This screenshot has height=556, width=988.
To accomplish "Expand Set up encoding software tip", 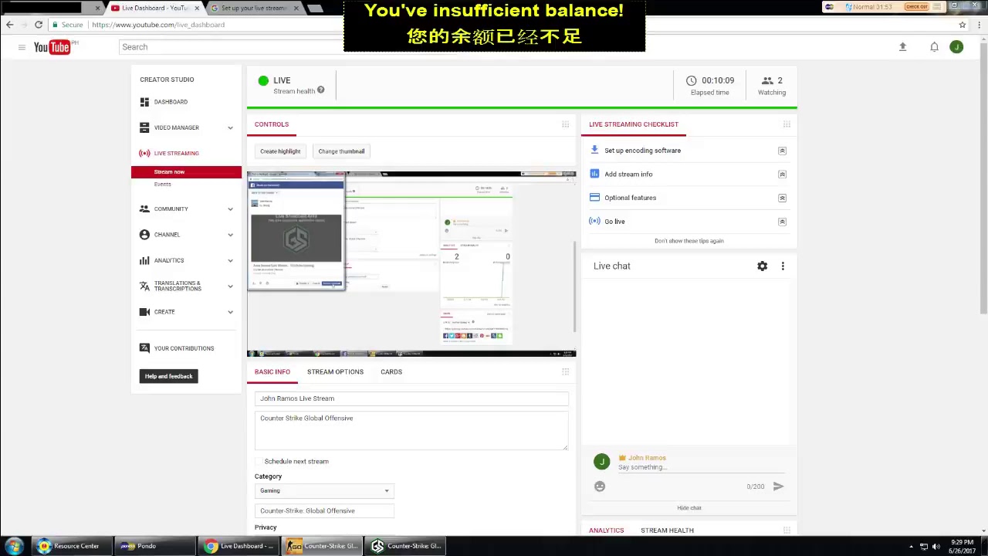I will coord(782,151).
